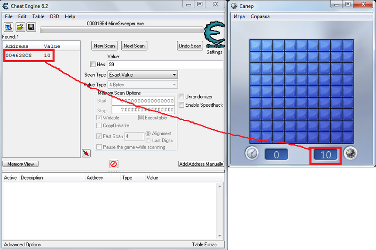Open the File menu
The height and width of the screenshot is (250, 376).
pyautogui.click(x=8, y=16)
